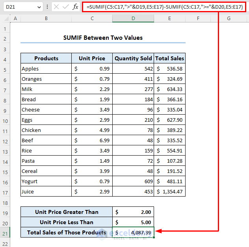This screenshot has width=249, height=247.
Task: Click the Beef unit price 6.99
Action: (92, 140)
